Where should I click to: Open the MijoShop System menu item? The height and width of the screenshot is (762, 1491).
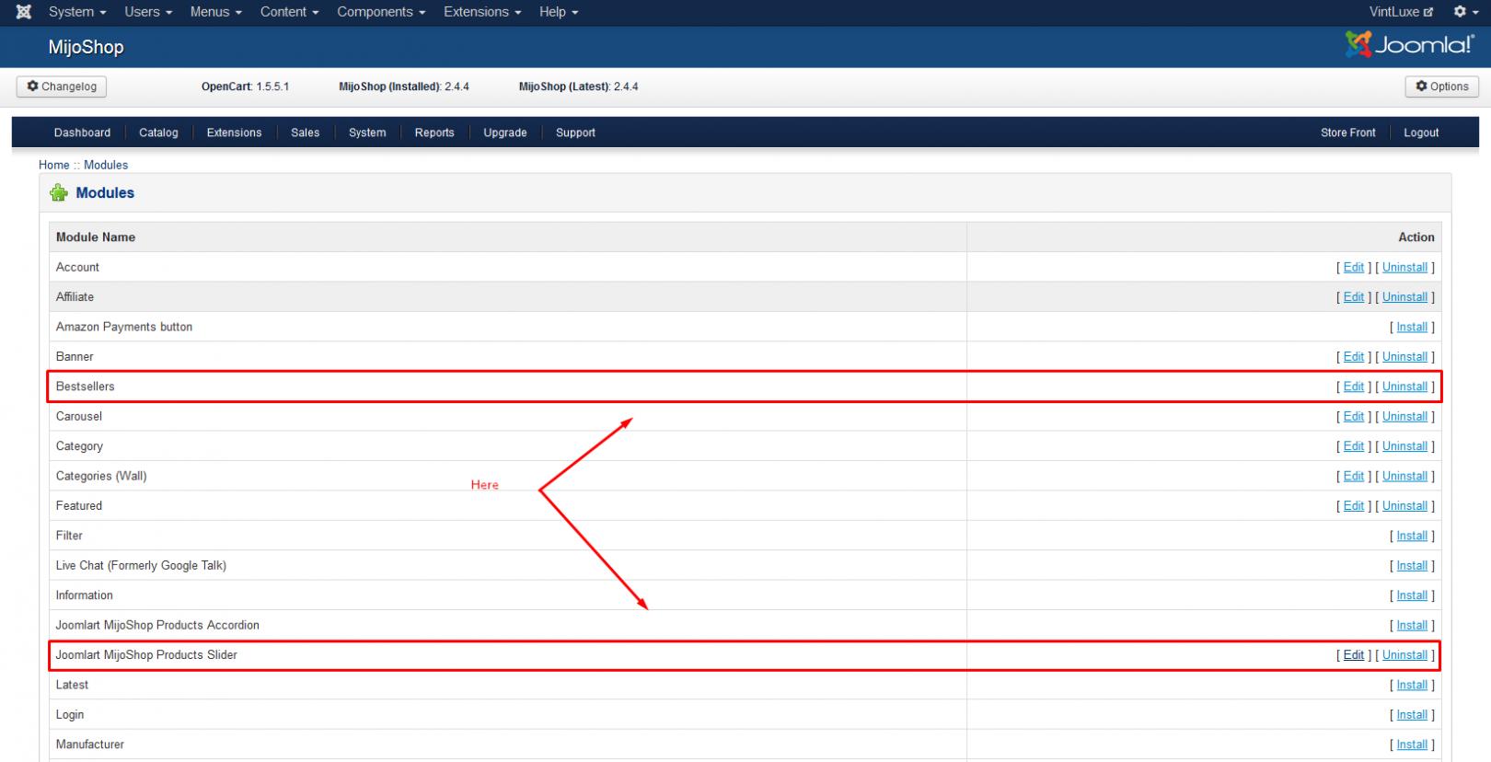(367, 133)
